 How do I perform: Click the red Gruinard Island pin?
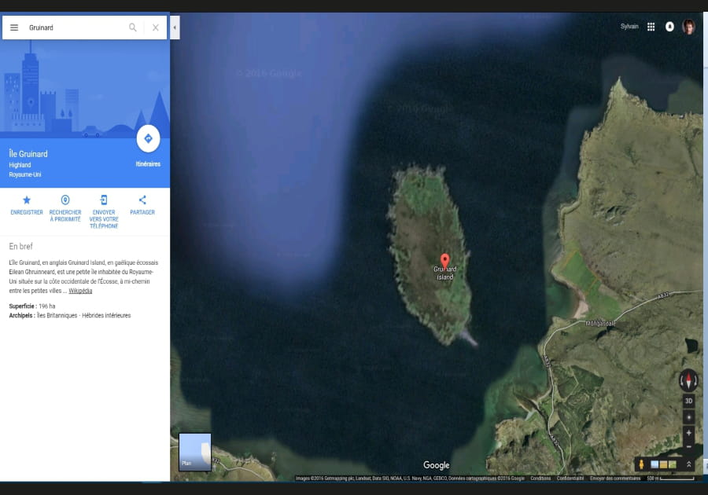point(444,261)
